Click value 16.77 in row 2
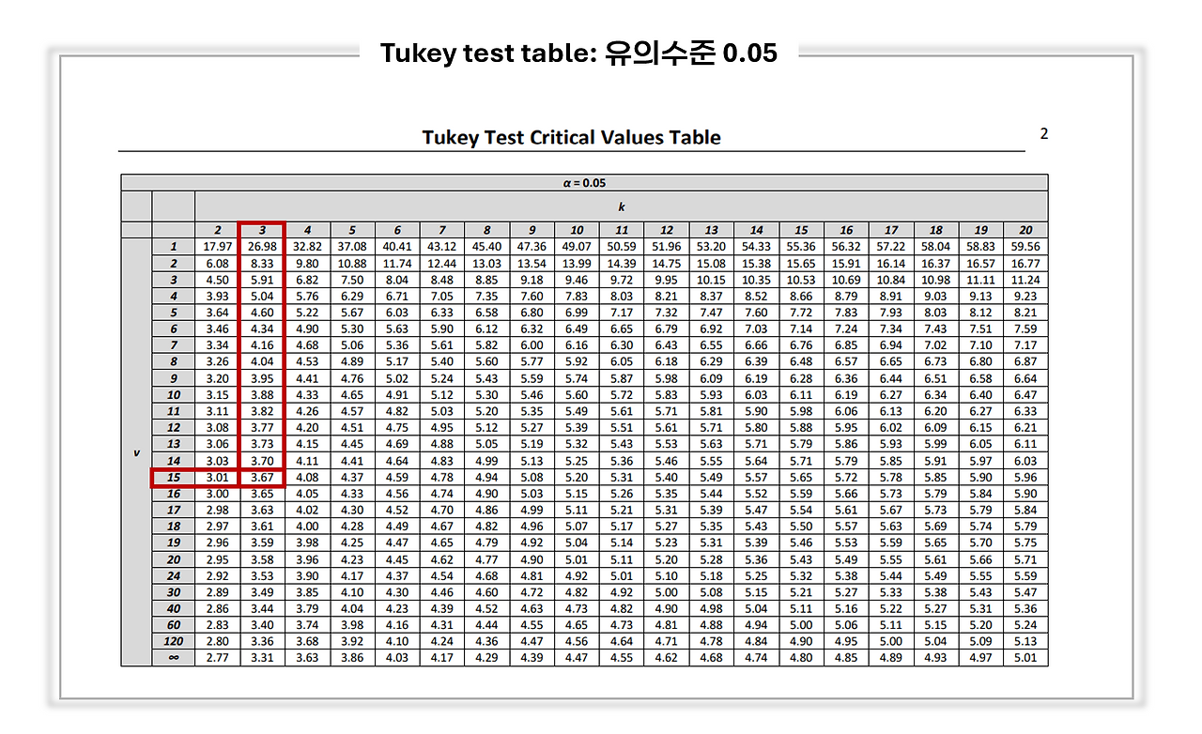1202x734 pixels. (1025, 264)
